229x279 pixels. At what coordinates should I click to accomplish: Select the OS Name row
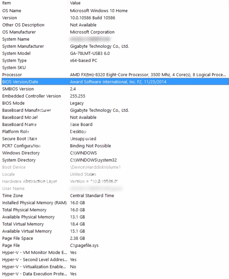tap(12, 11)
